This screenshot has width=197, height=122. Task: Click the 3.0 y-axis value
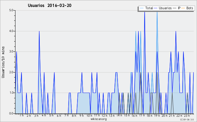click(x=11, y=51)
